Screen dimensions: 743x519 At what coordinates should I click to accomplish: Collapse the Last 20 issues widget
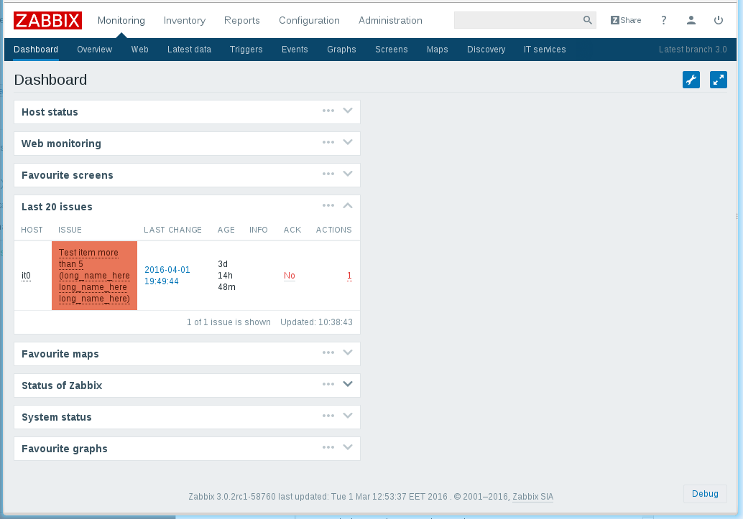coord(348,205)
